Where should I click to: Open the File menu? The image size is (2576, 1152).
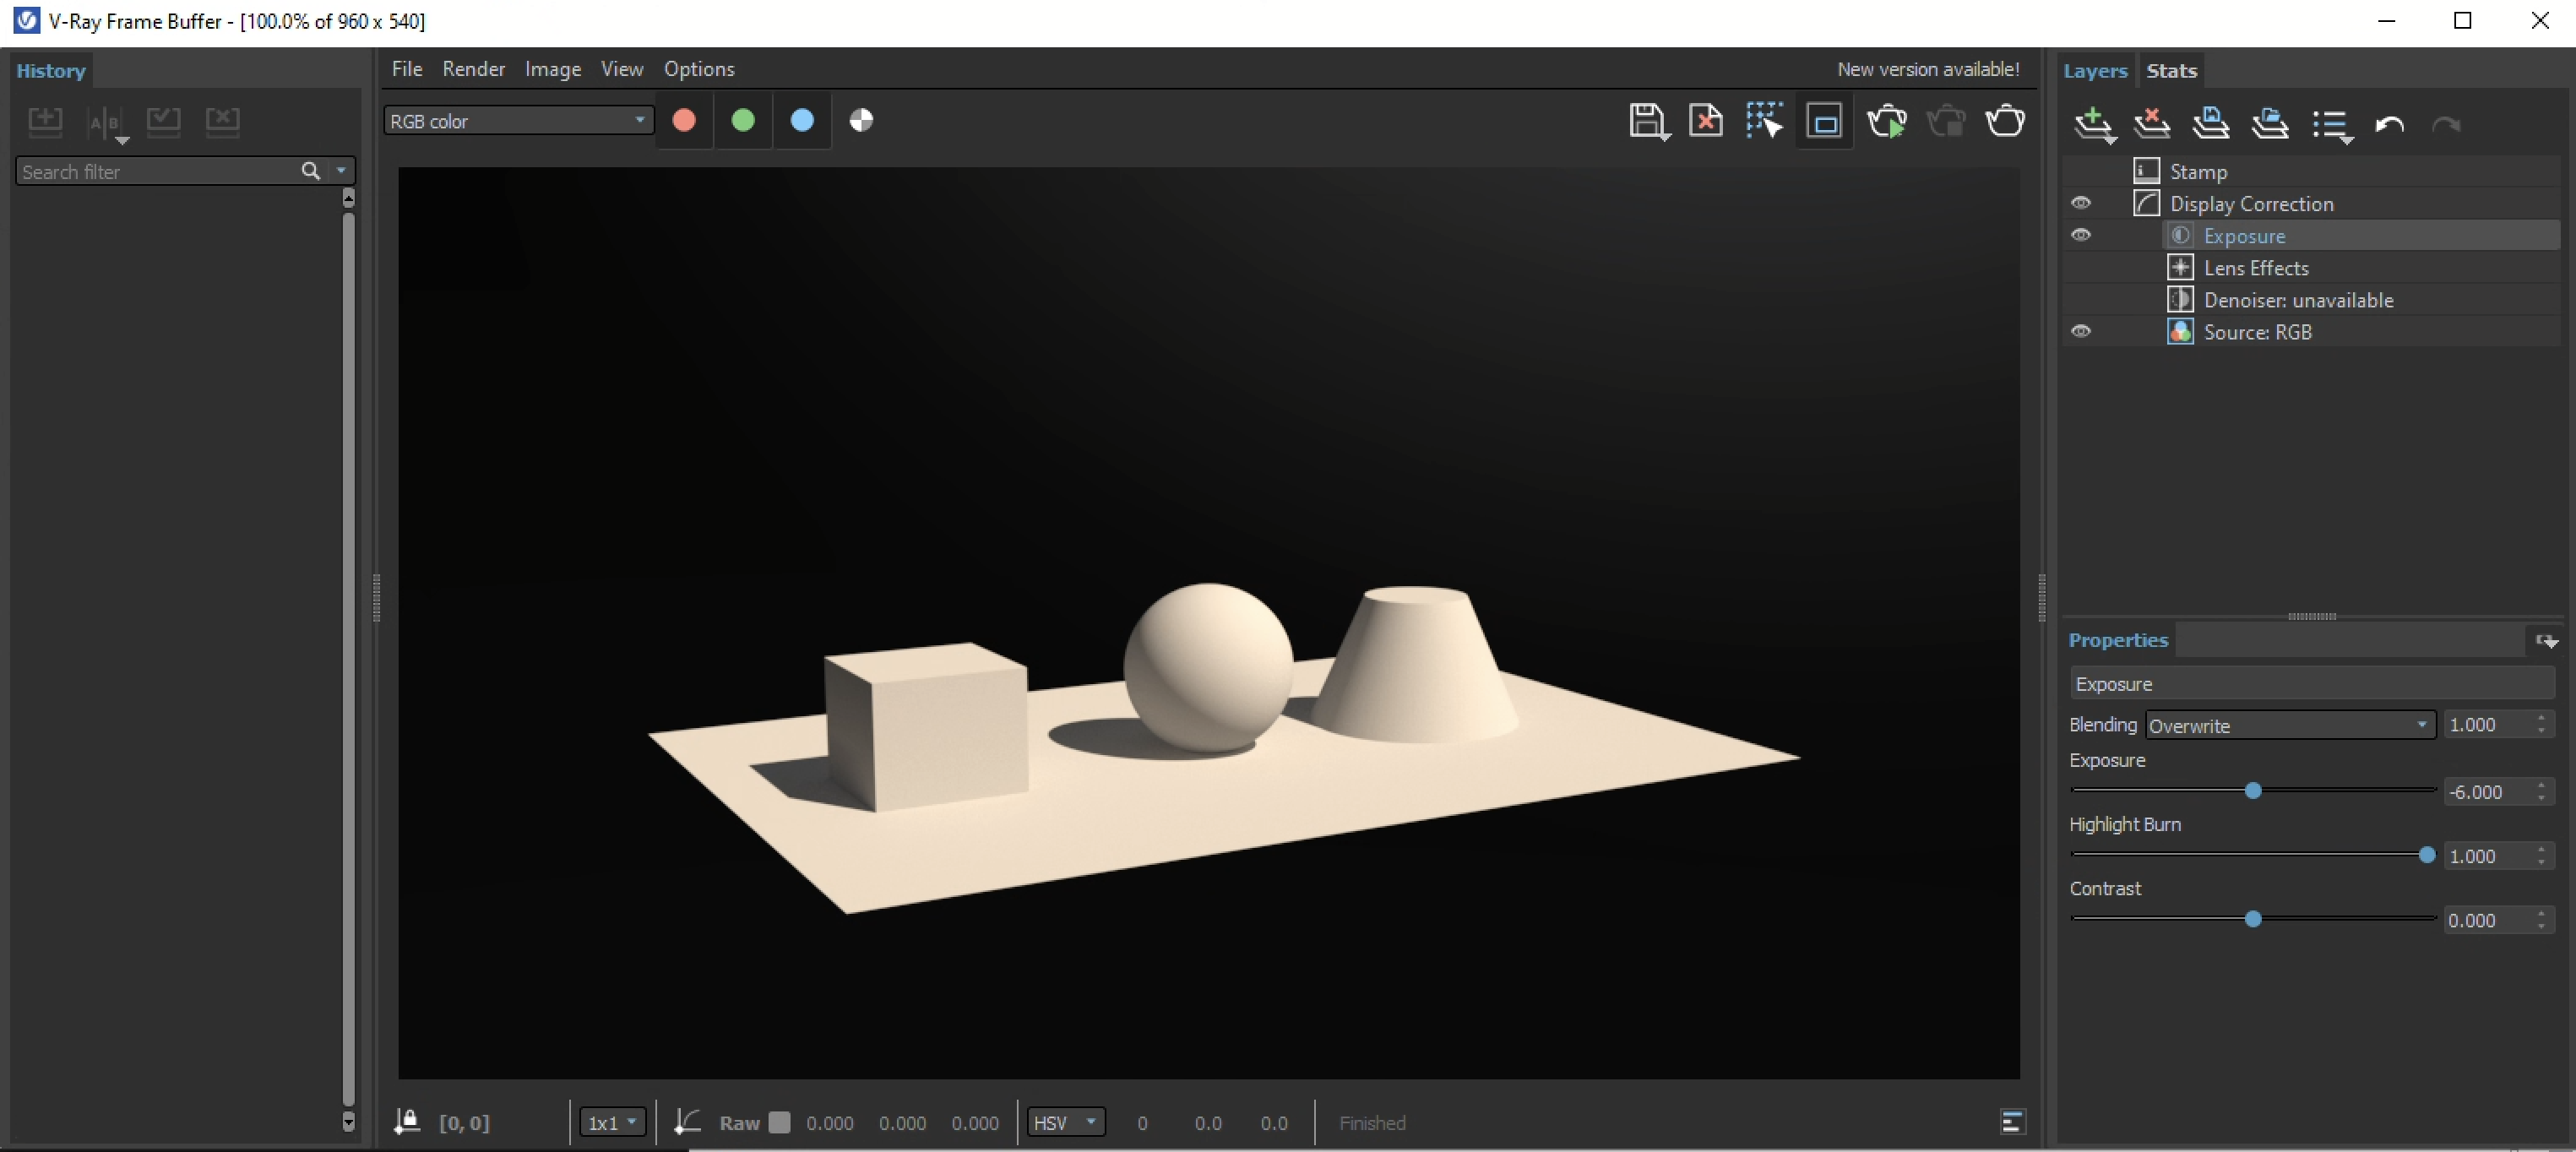(x=407, y=69)
